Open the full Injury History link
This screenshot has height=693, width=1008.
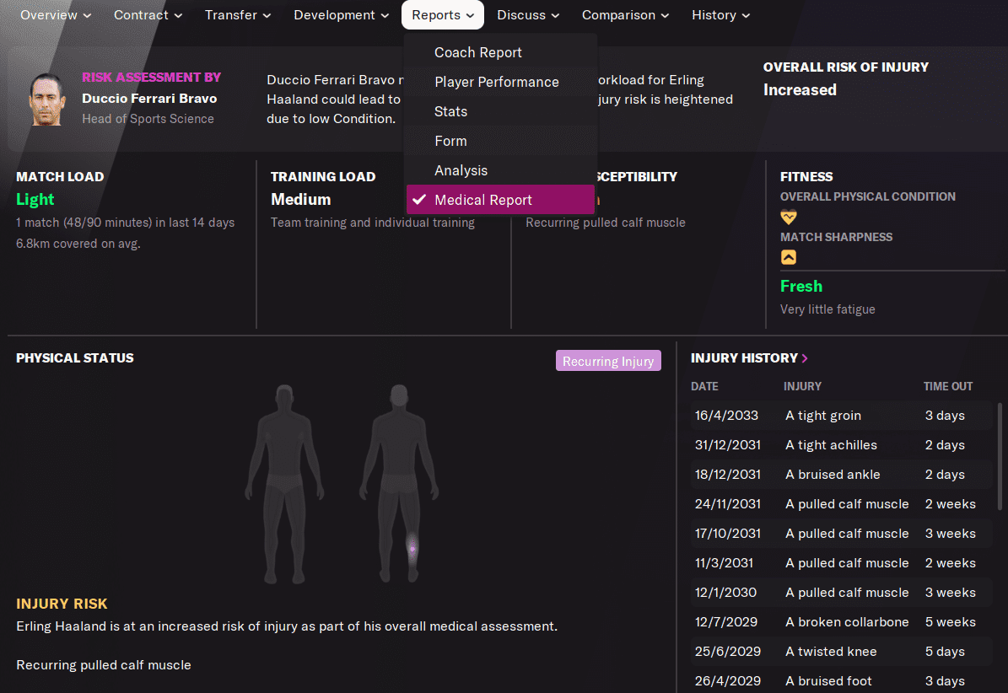pos(745,358)
